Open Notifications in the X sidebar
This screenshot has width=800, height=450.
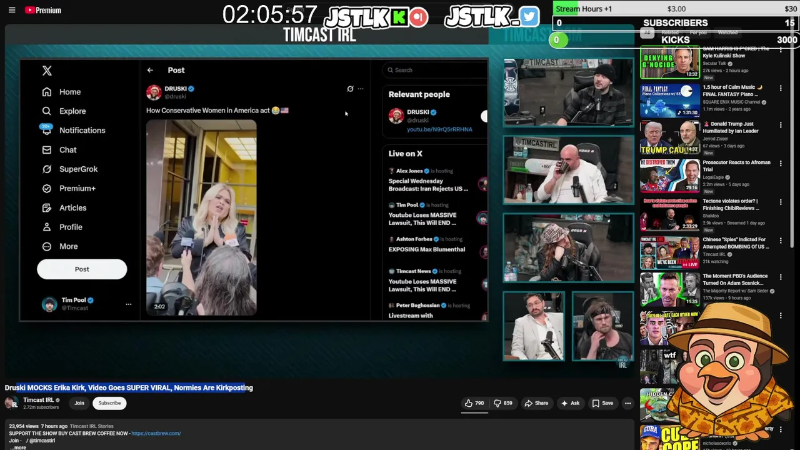[x=73, y=131]
